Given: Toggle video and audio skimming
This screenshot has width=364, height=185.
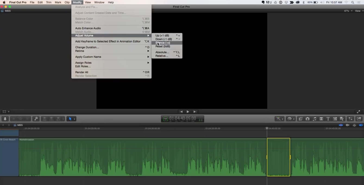Looking at the screenshot, I should tap(341, 125).
